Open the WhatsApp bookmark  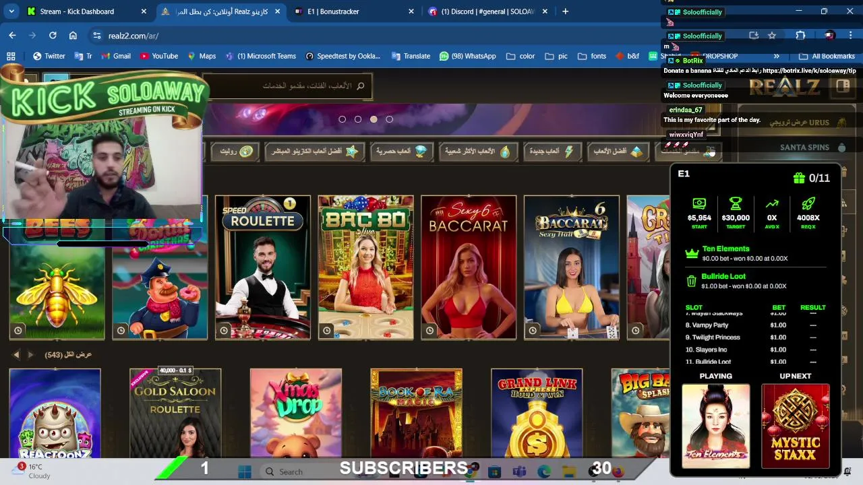pos(467,56)
